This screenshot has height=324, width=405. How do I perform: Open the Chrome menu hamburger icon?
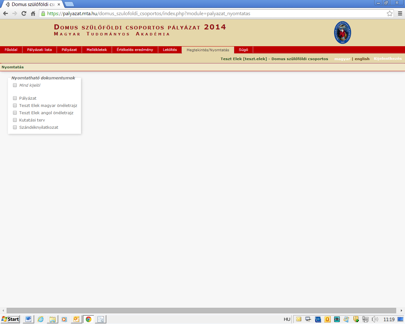(x=400, y=13)
